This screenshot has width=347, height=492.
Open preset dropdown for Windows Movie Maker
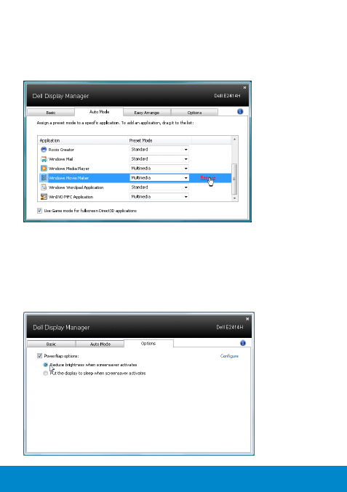pos(159,178)
